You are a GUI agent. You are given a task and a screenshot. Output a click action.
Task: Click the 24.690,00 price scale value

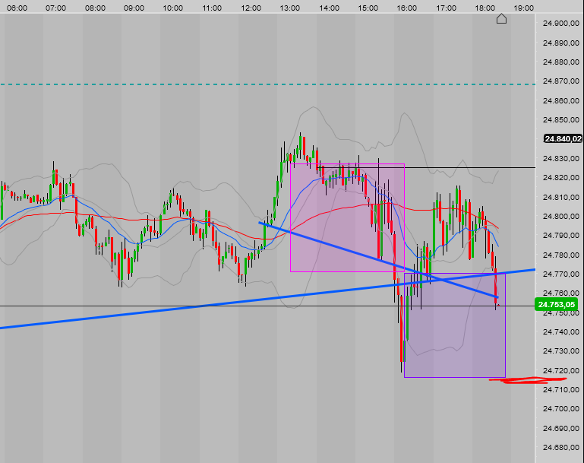(561, 428)
